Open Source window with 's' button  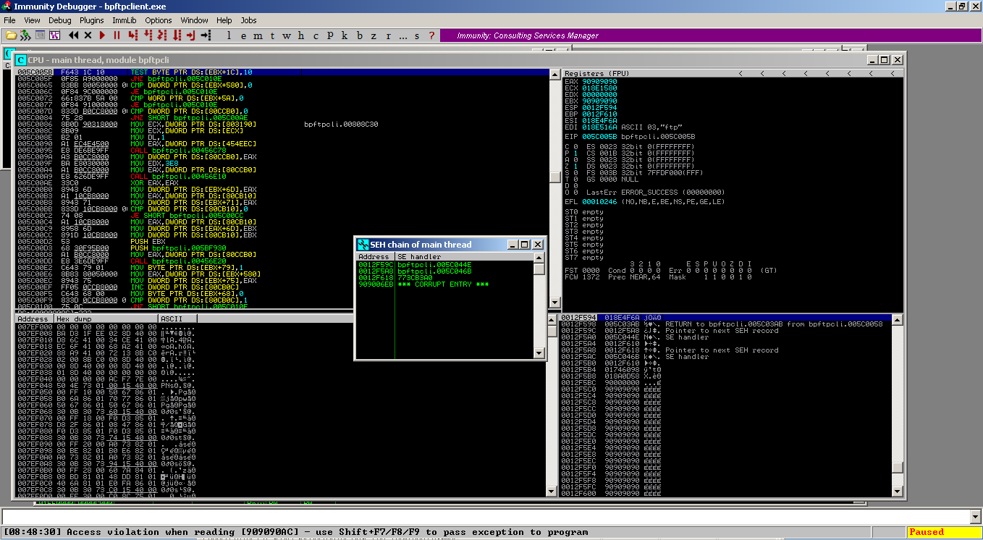pos(418,35)
